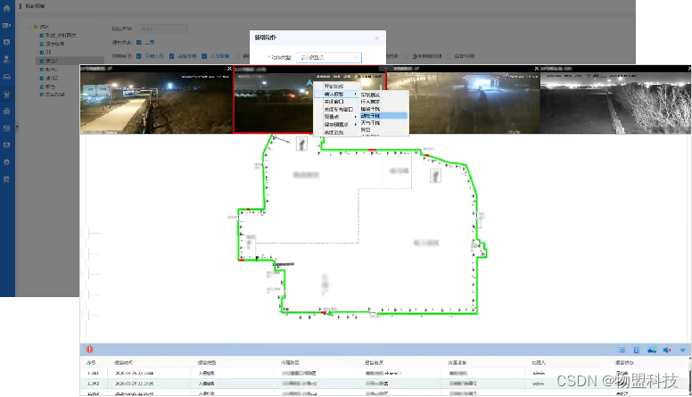Screen dimensions: 692x397
Task: Collapse the sidebar with the small arrow handle
Action: 17,128
